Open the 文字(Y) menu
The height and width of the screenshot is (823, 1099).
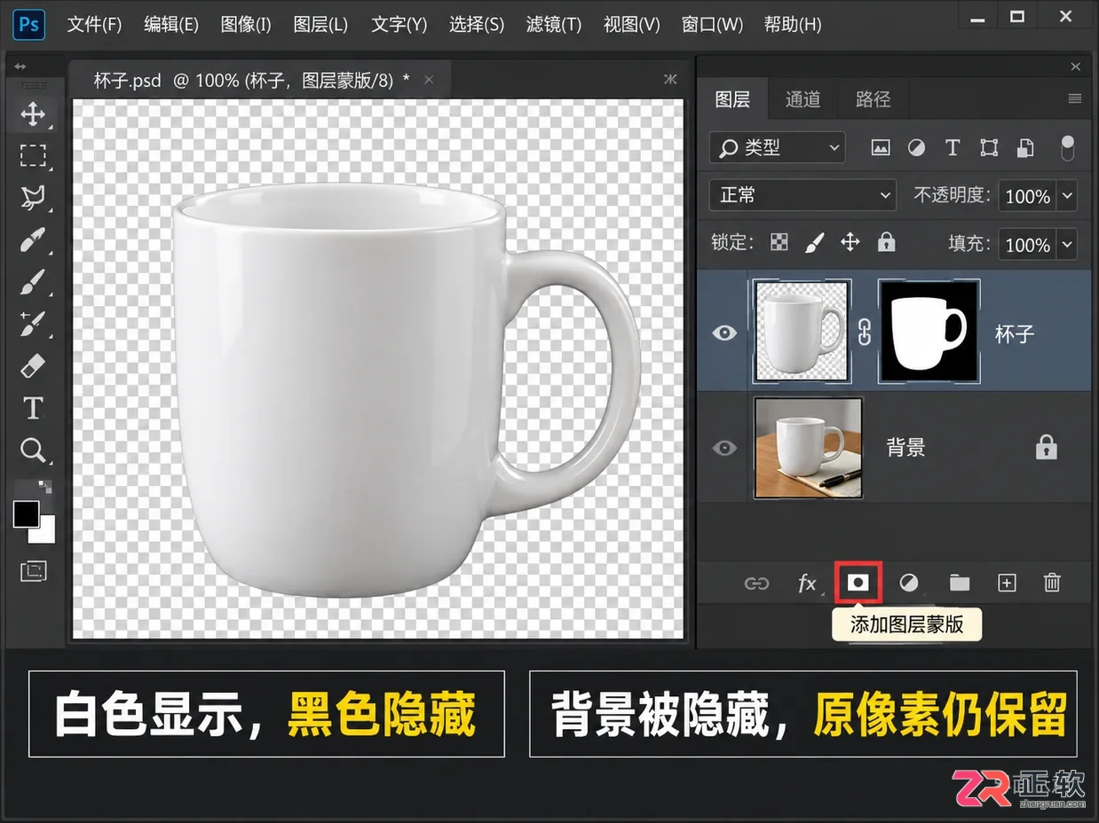coord(399,24)
